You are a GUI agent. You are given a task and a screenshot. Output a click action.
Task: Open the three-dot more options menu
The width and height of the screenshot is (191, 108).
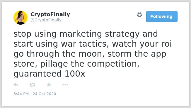[65, 85]
